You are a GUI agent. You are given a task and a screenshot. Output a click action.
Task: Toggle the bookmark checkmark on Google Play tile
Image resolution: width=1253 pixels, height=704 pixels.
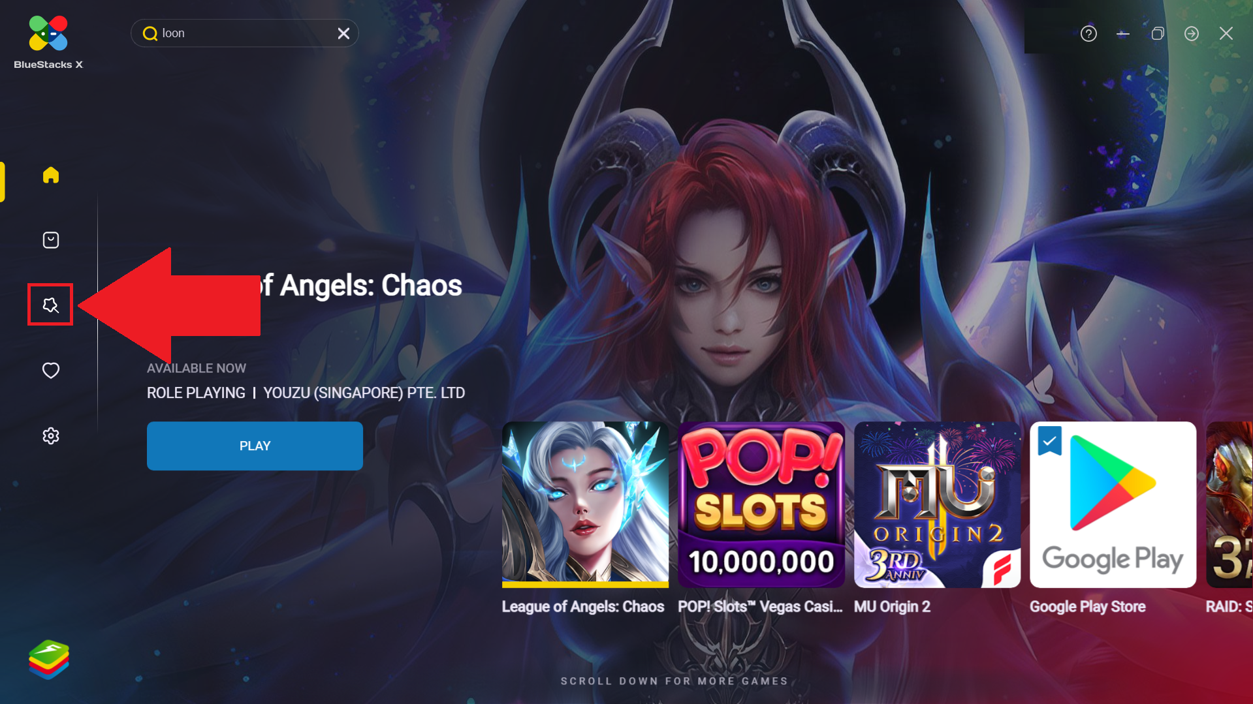pyautogui.click(x=1049, y=441)
